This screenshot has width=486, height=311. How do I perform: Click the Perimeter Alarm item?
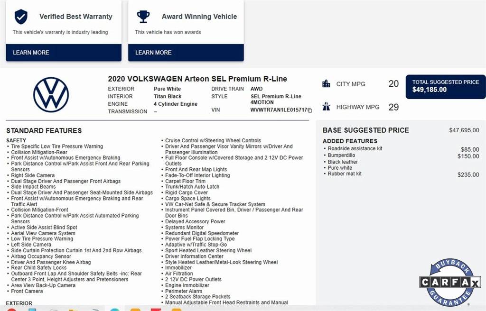coord(184,291)
